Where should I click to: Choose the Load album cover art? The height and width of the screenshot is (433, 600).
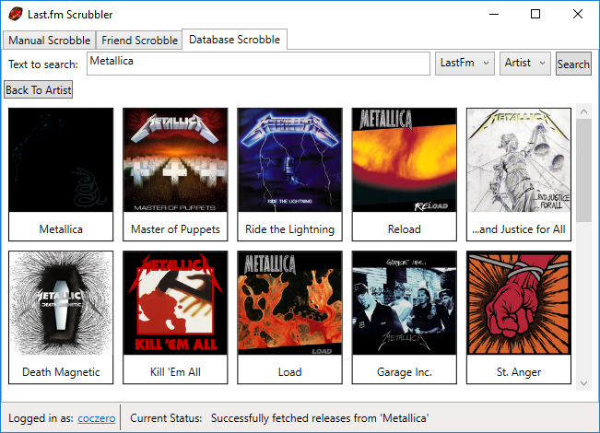[x=289, y=303]
